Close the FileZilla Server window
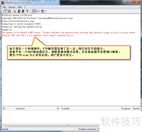This screenshot has height=132, width=142. 136,2
